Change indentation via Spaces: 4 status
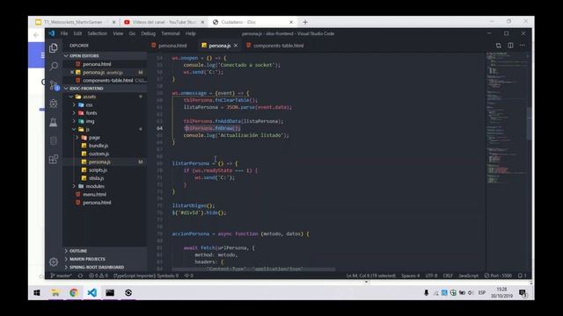The width and height of the screenshot is (563, 316). (x=411, y=276)
